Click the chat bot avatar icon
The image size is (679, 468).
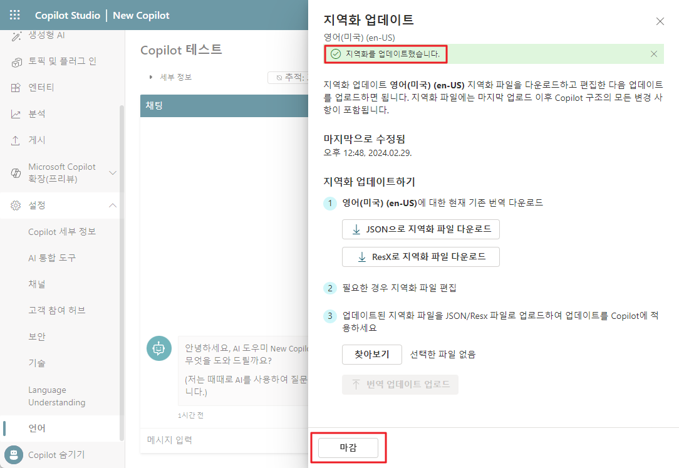(x=159, y=348)
